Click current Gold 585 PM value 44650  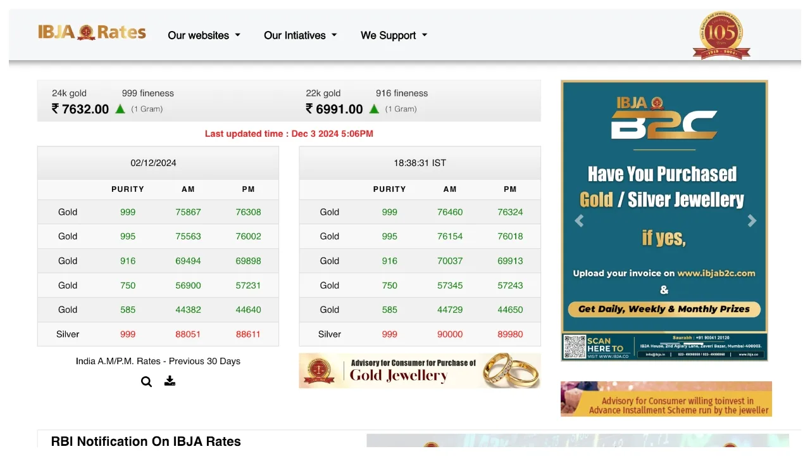pos(510,310)
